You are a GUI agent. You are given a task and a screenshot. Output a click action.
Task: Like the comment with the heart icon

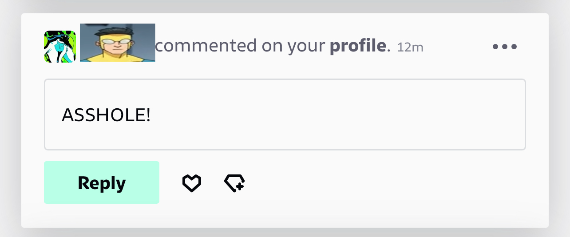coord(192,183)
